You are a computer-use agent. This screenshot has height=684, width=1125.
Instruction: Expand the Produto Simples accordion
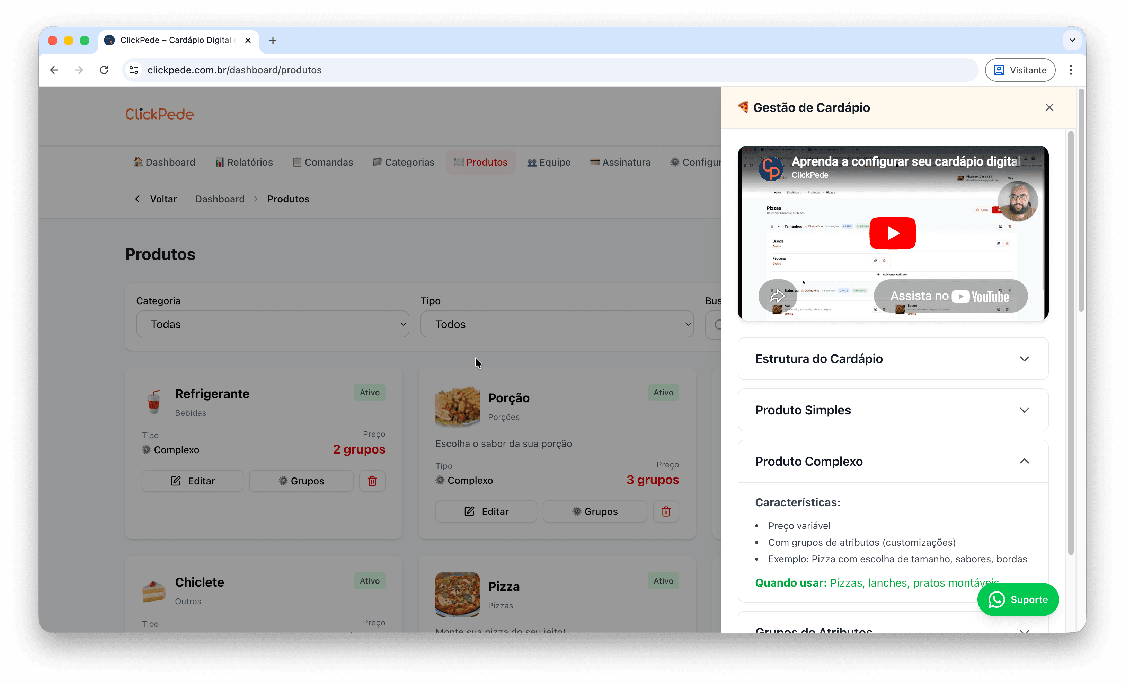(893, 410)
